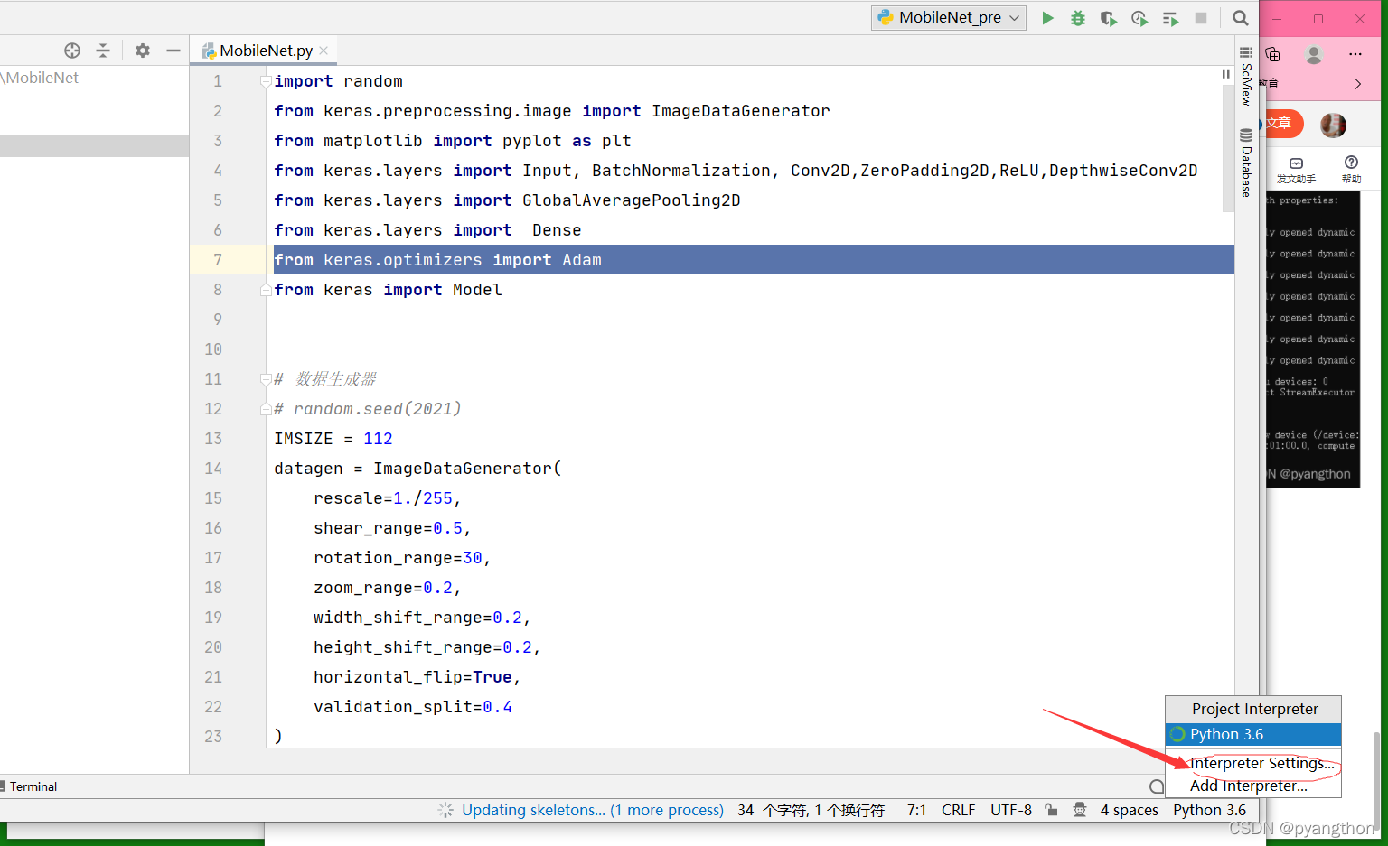The width and height of the screenshot is (1388, 846).
Task: Click the dark terminal screenshot thumbnail
Action: (1312, 339)
